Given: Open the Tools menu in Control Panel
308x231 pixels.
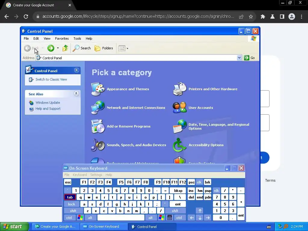Looking at the screenshot, I should [x=77, y=38].
